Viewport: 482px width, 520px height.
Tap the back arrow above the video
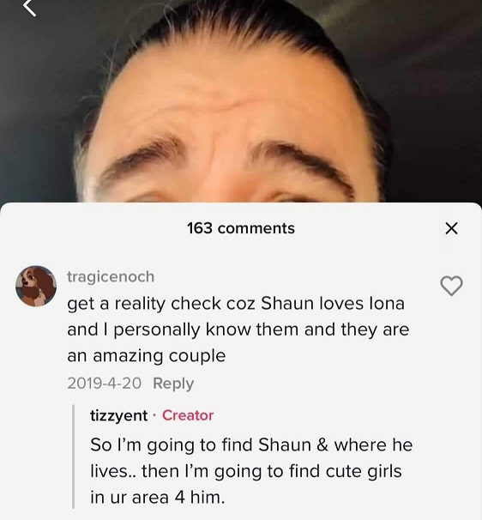point(30,8)
